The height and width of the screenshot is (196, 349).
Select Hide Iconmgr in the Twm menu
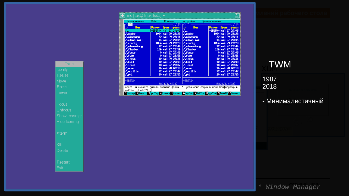[x=69, y=122]
